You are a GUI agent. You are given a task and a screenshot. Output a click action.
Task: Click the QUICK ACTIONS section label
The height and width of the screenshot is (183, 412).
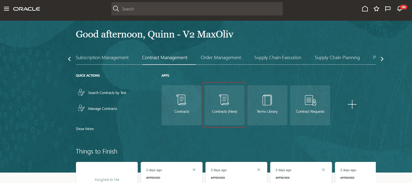coord(88,75)
